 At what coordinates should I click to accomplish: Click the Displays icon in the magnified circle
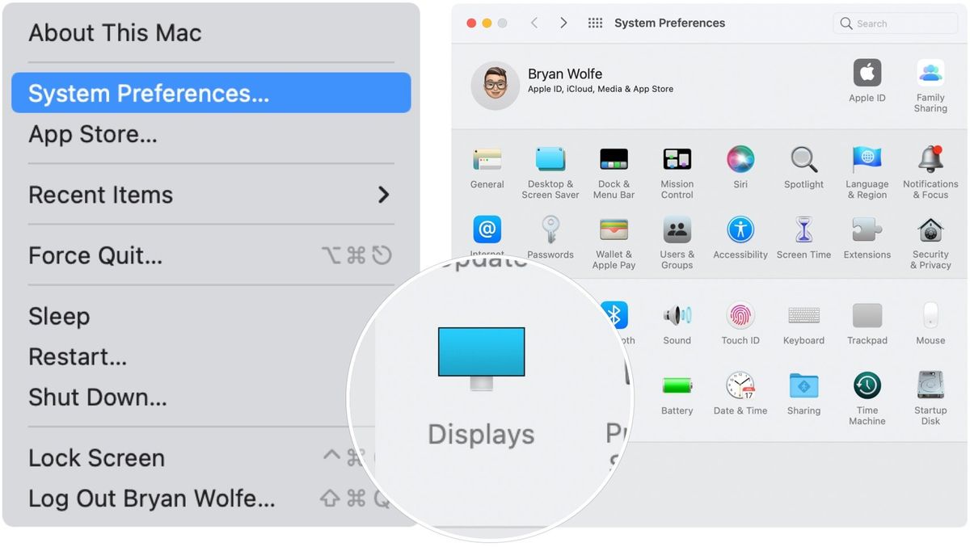tap(481, 351)
